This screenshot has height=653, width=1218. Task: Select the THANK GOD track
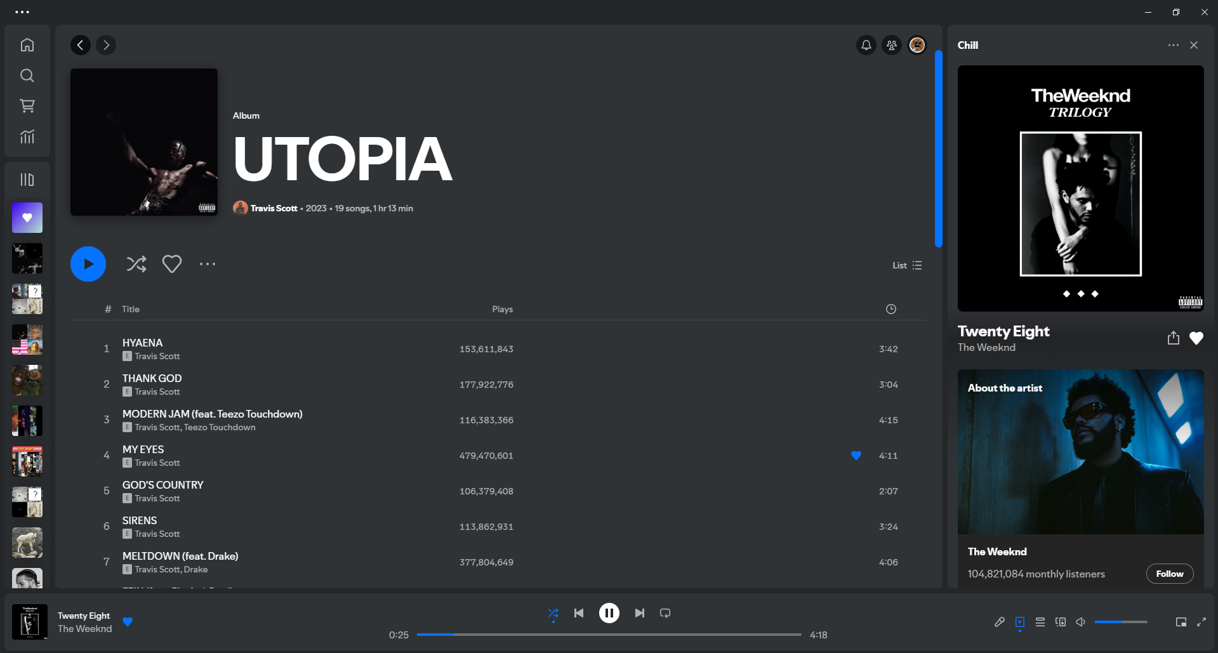pos(498,384)
